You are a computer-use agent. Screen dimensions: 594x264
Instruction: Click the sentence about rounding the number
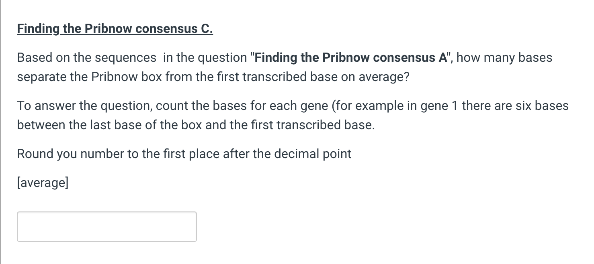click(184, 154)
